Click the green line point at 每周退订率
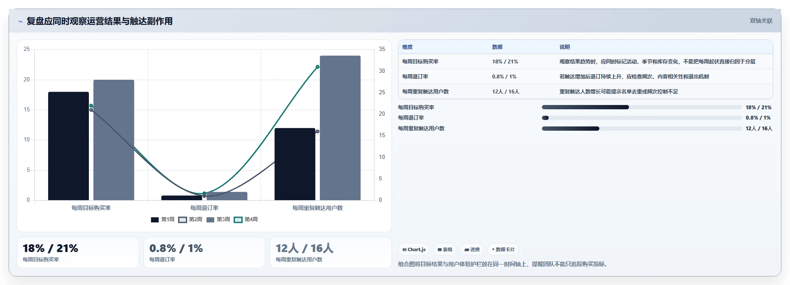Image resolution: width=790 pixels, height=285 pixels. [204, 194]
